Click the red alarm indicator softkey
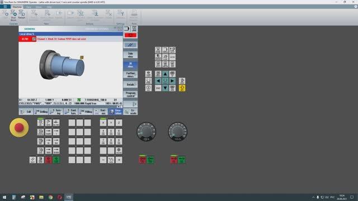358x201 pixels. [130, 35]
